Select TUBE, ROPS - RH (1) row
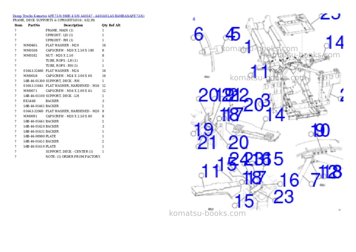This screenshot has width=356, height=252. (x=59, y=66)
